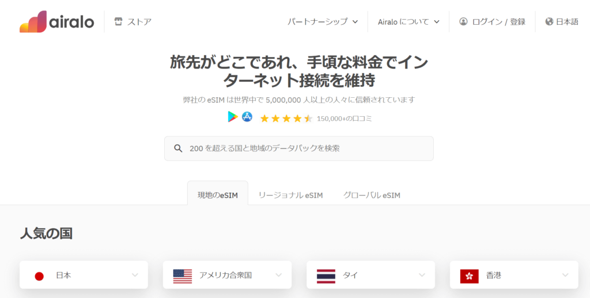Click the user account icon
This screenshot has height=298, width=590.
tap(463, 21)
